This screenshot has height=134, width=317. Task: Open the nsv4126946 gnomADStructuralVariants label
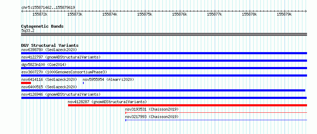[61, 94]
